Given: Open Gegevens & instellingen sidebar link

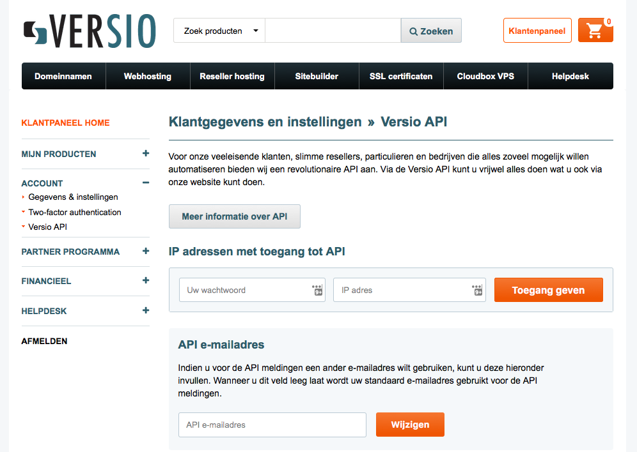Looking at the screenshot, I should [73, 197].
